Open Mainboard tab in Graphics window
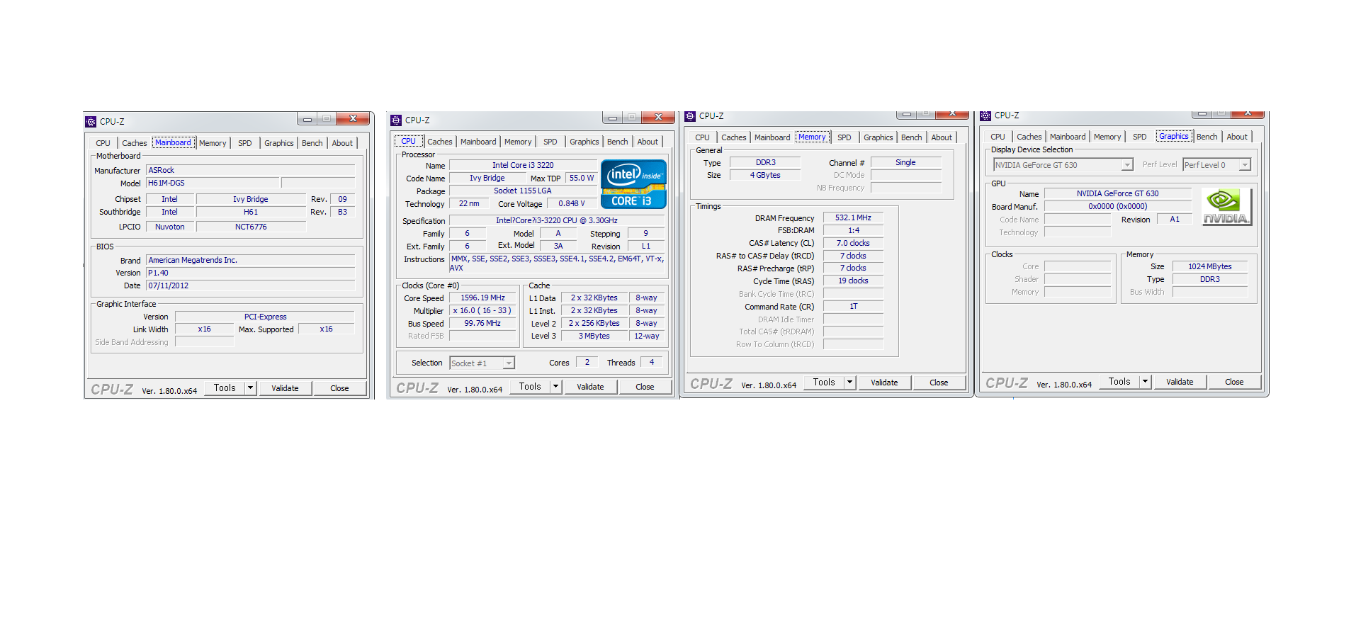1356x634 pixels. (x=1068, y=137)
